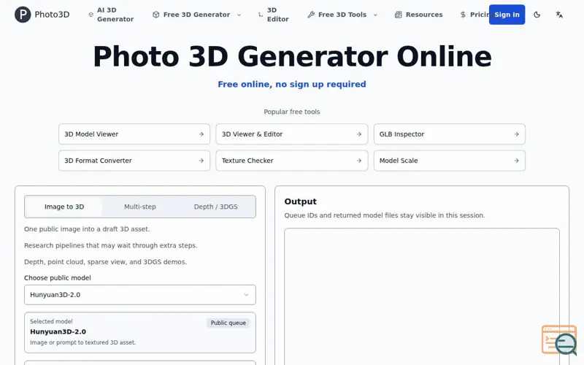The image size is (584, 365).
Task: Switch to the Image to 3D tab
Action: coord(64,207)
